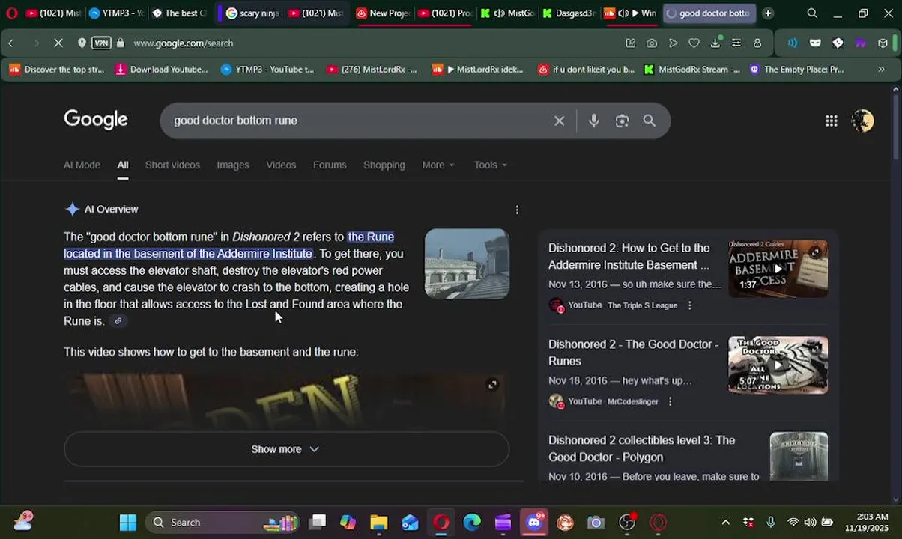Image resolution: width=902 pixels, height=539 pixels.
Task: Open Microsoft Edge from taskbar
Action: click(x=472, y=522)
